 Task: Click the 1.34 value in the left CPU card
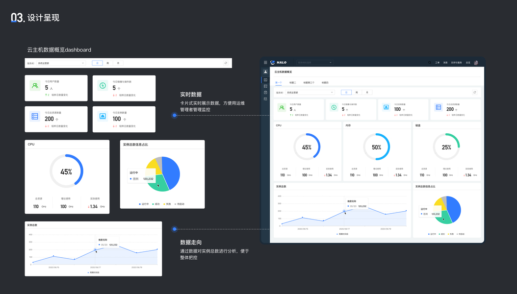94,206
